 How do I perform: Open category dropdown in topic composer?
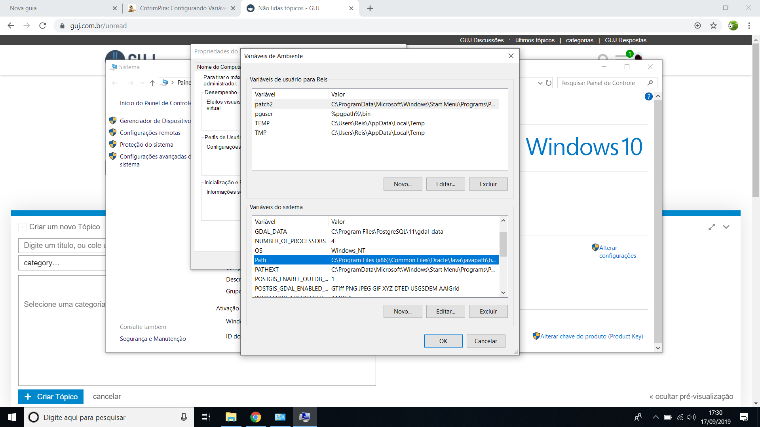point(62,263)
